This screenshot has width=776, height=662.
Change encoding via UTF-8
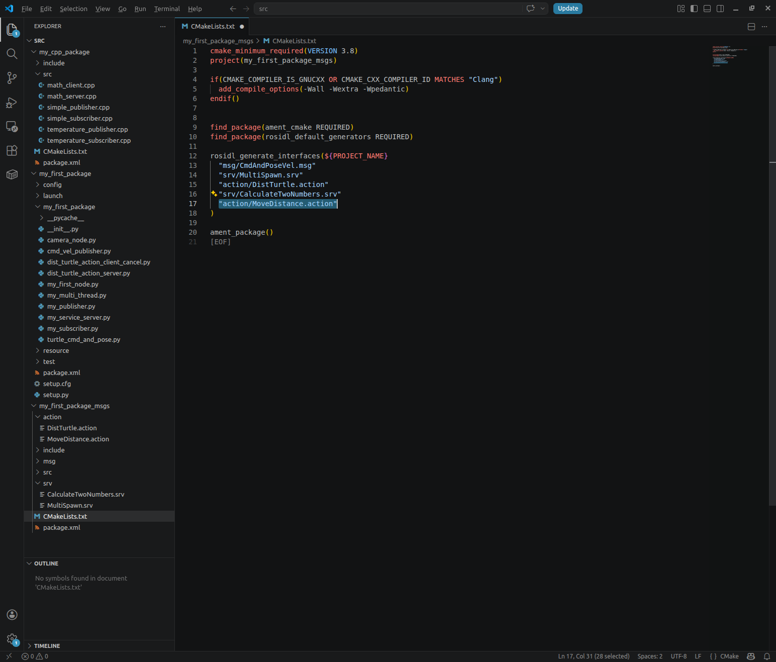pyautogui.click(x=678, y=656)
